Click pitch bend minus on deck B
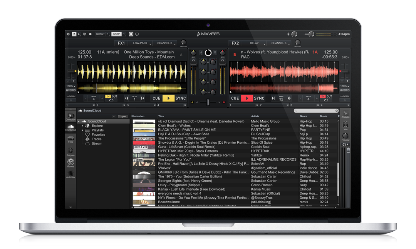The height and width of the screenshot is (249, 416). click(x=342, y=81)
